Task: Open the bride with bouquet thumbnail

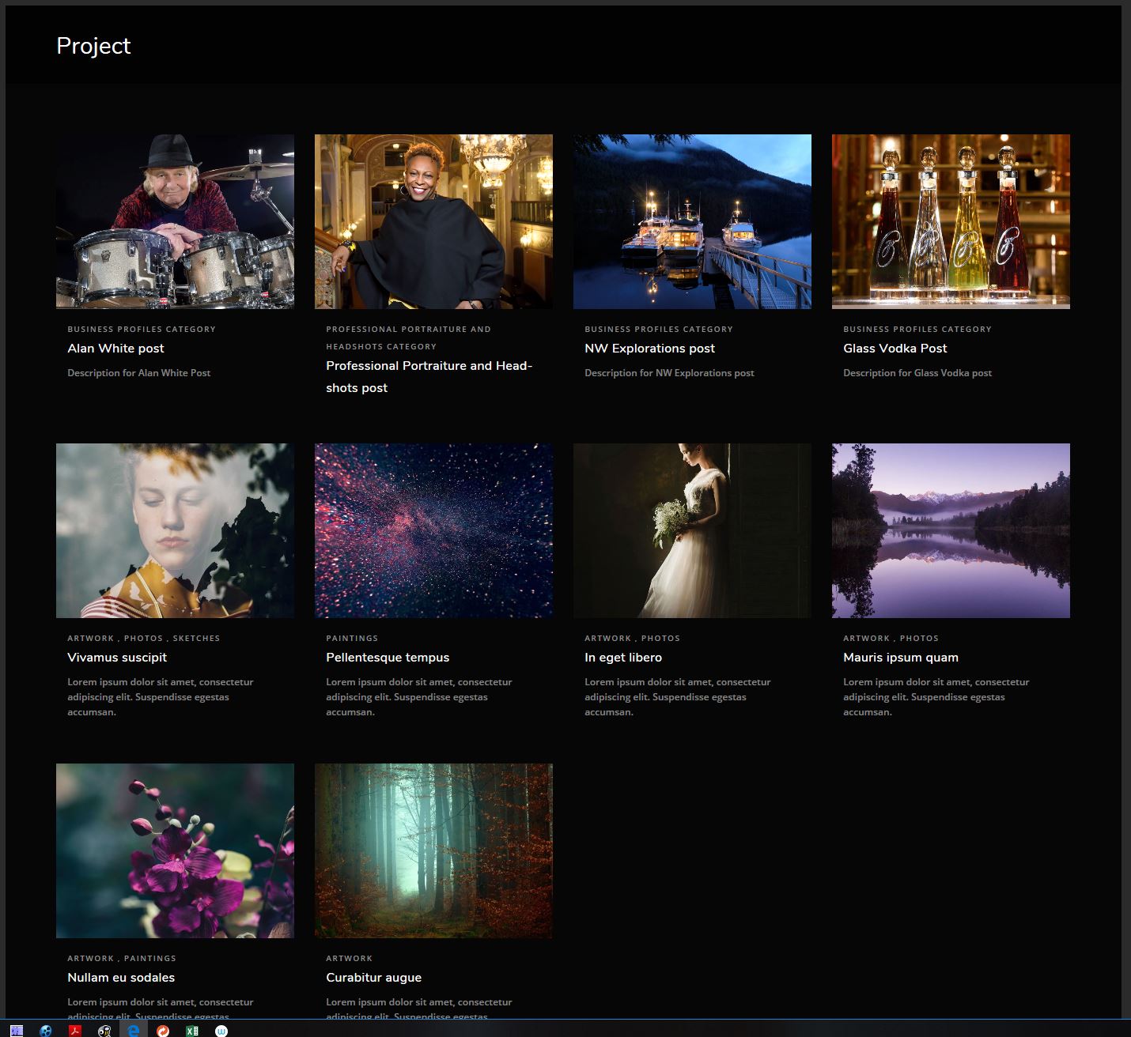Action: (x=692, y=530)
